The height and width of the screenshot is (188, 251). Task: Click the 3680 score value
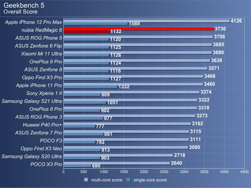[218, 52]
